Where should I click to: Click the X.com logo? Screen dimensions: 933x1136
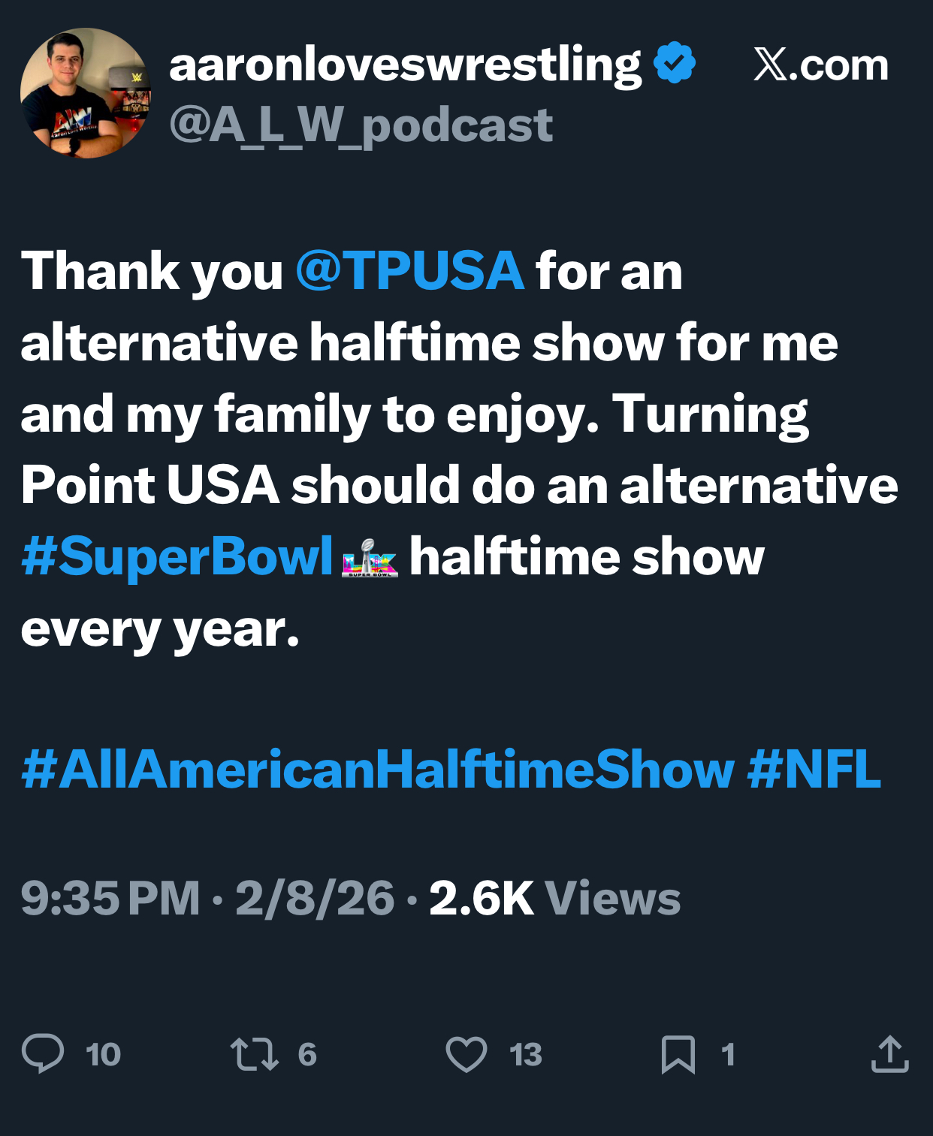point(820,65)
